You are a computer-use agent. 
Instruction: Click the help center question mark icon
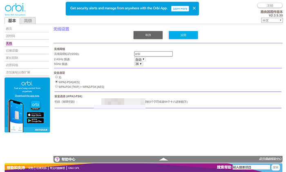click(57, 159)
